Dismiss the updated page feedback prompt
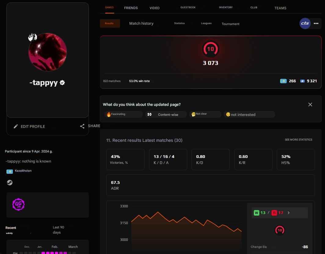This screenshot has width=325, height=254. click(x=310, y=104)
